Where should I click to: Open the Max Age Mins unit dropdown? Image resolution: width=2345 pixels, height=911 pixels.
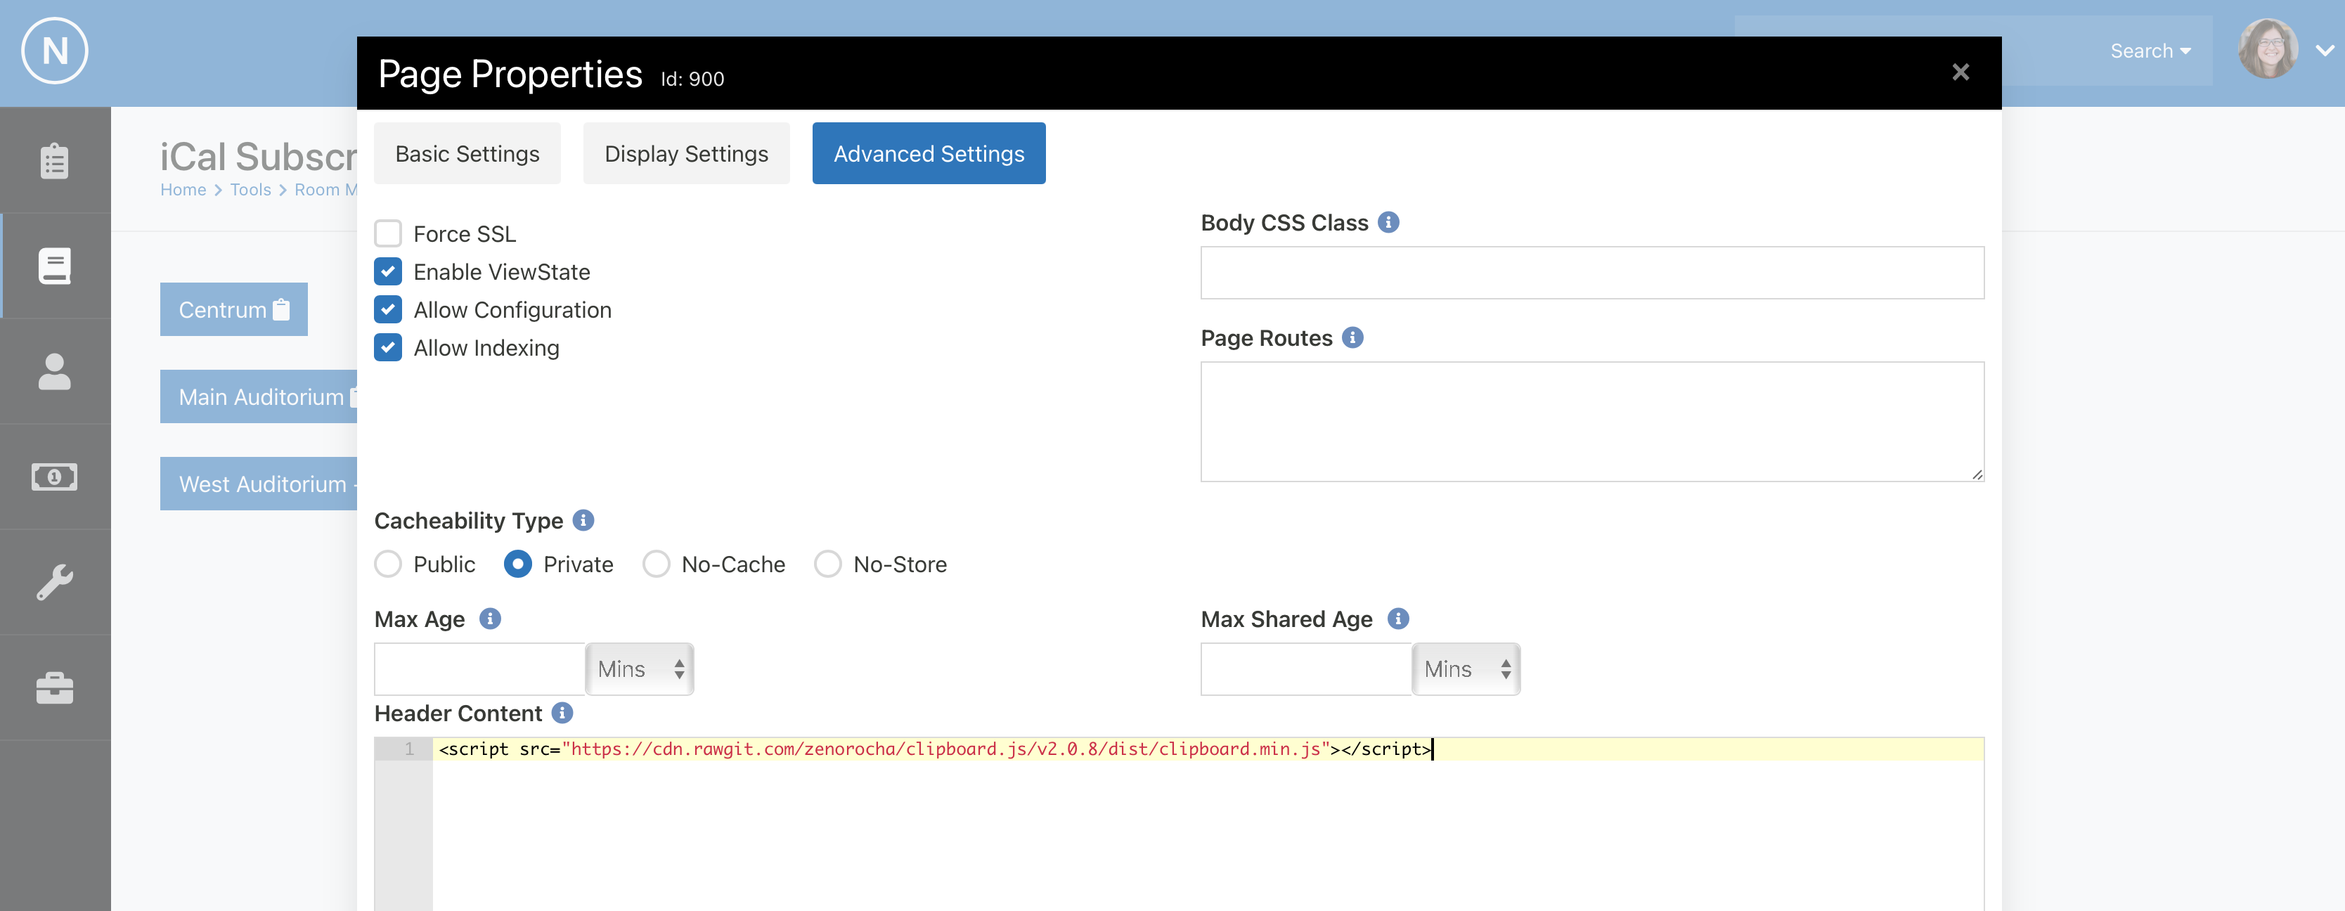tap(639, 669)
